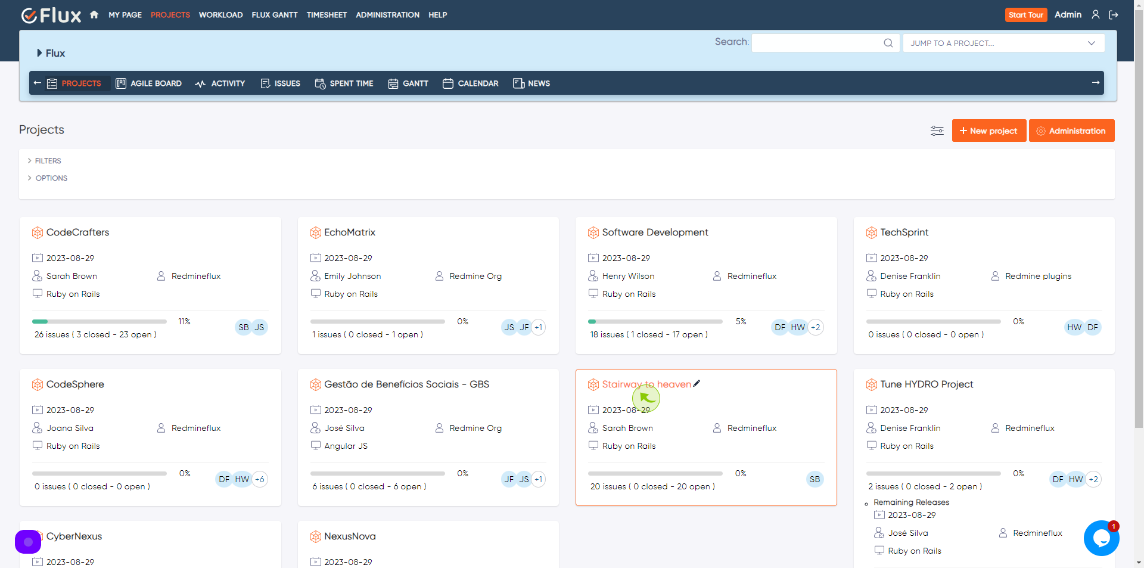Click the home icon in top navigation
This screenshot has height=568, width=1144.
pyautogui.click(x=94, y=15)
